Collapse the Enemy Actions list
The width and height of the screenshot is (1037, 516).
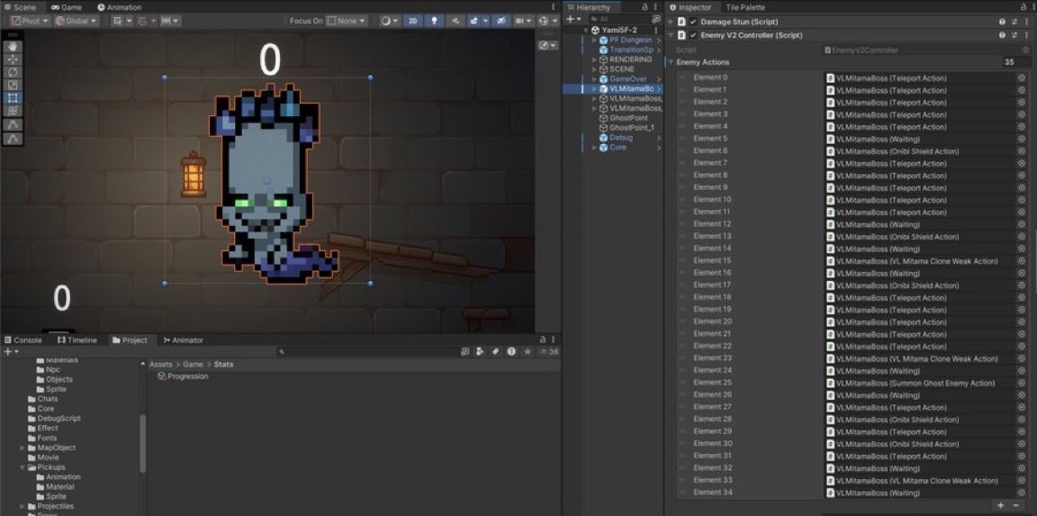tap(672, 62)
